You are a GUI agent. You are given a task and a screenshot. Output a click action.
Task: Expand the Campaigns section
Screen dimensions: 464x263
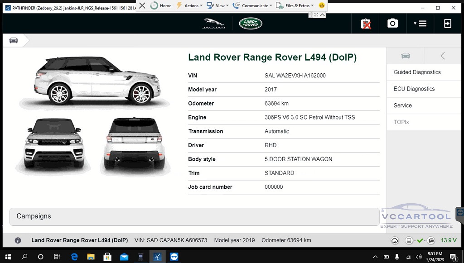194,216
